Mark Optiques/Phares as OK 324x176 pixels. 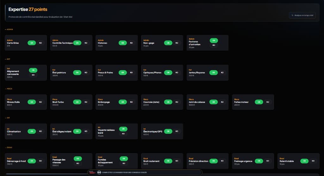pyautogui.click(x=168, y=73)
